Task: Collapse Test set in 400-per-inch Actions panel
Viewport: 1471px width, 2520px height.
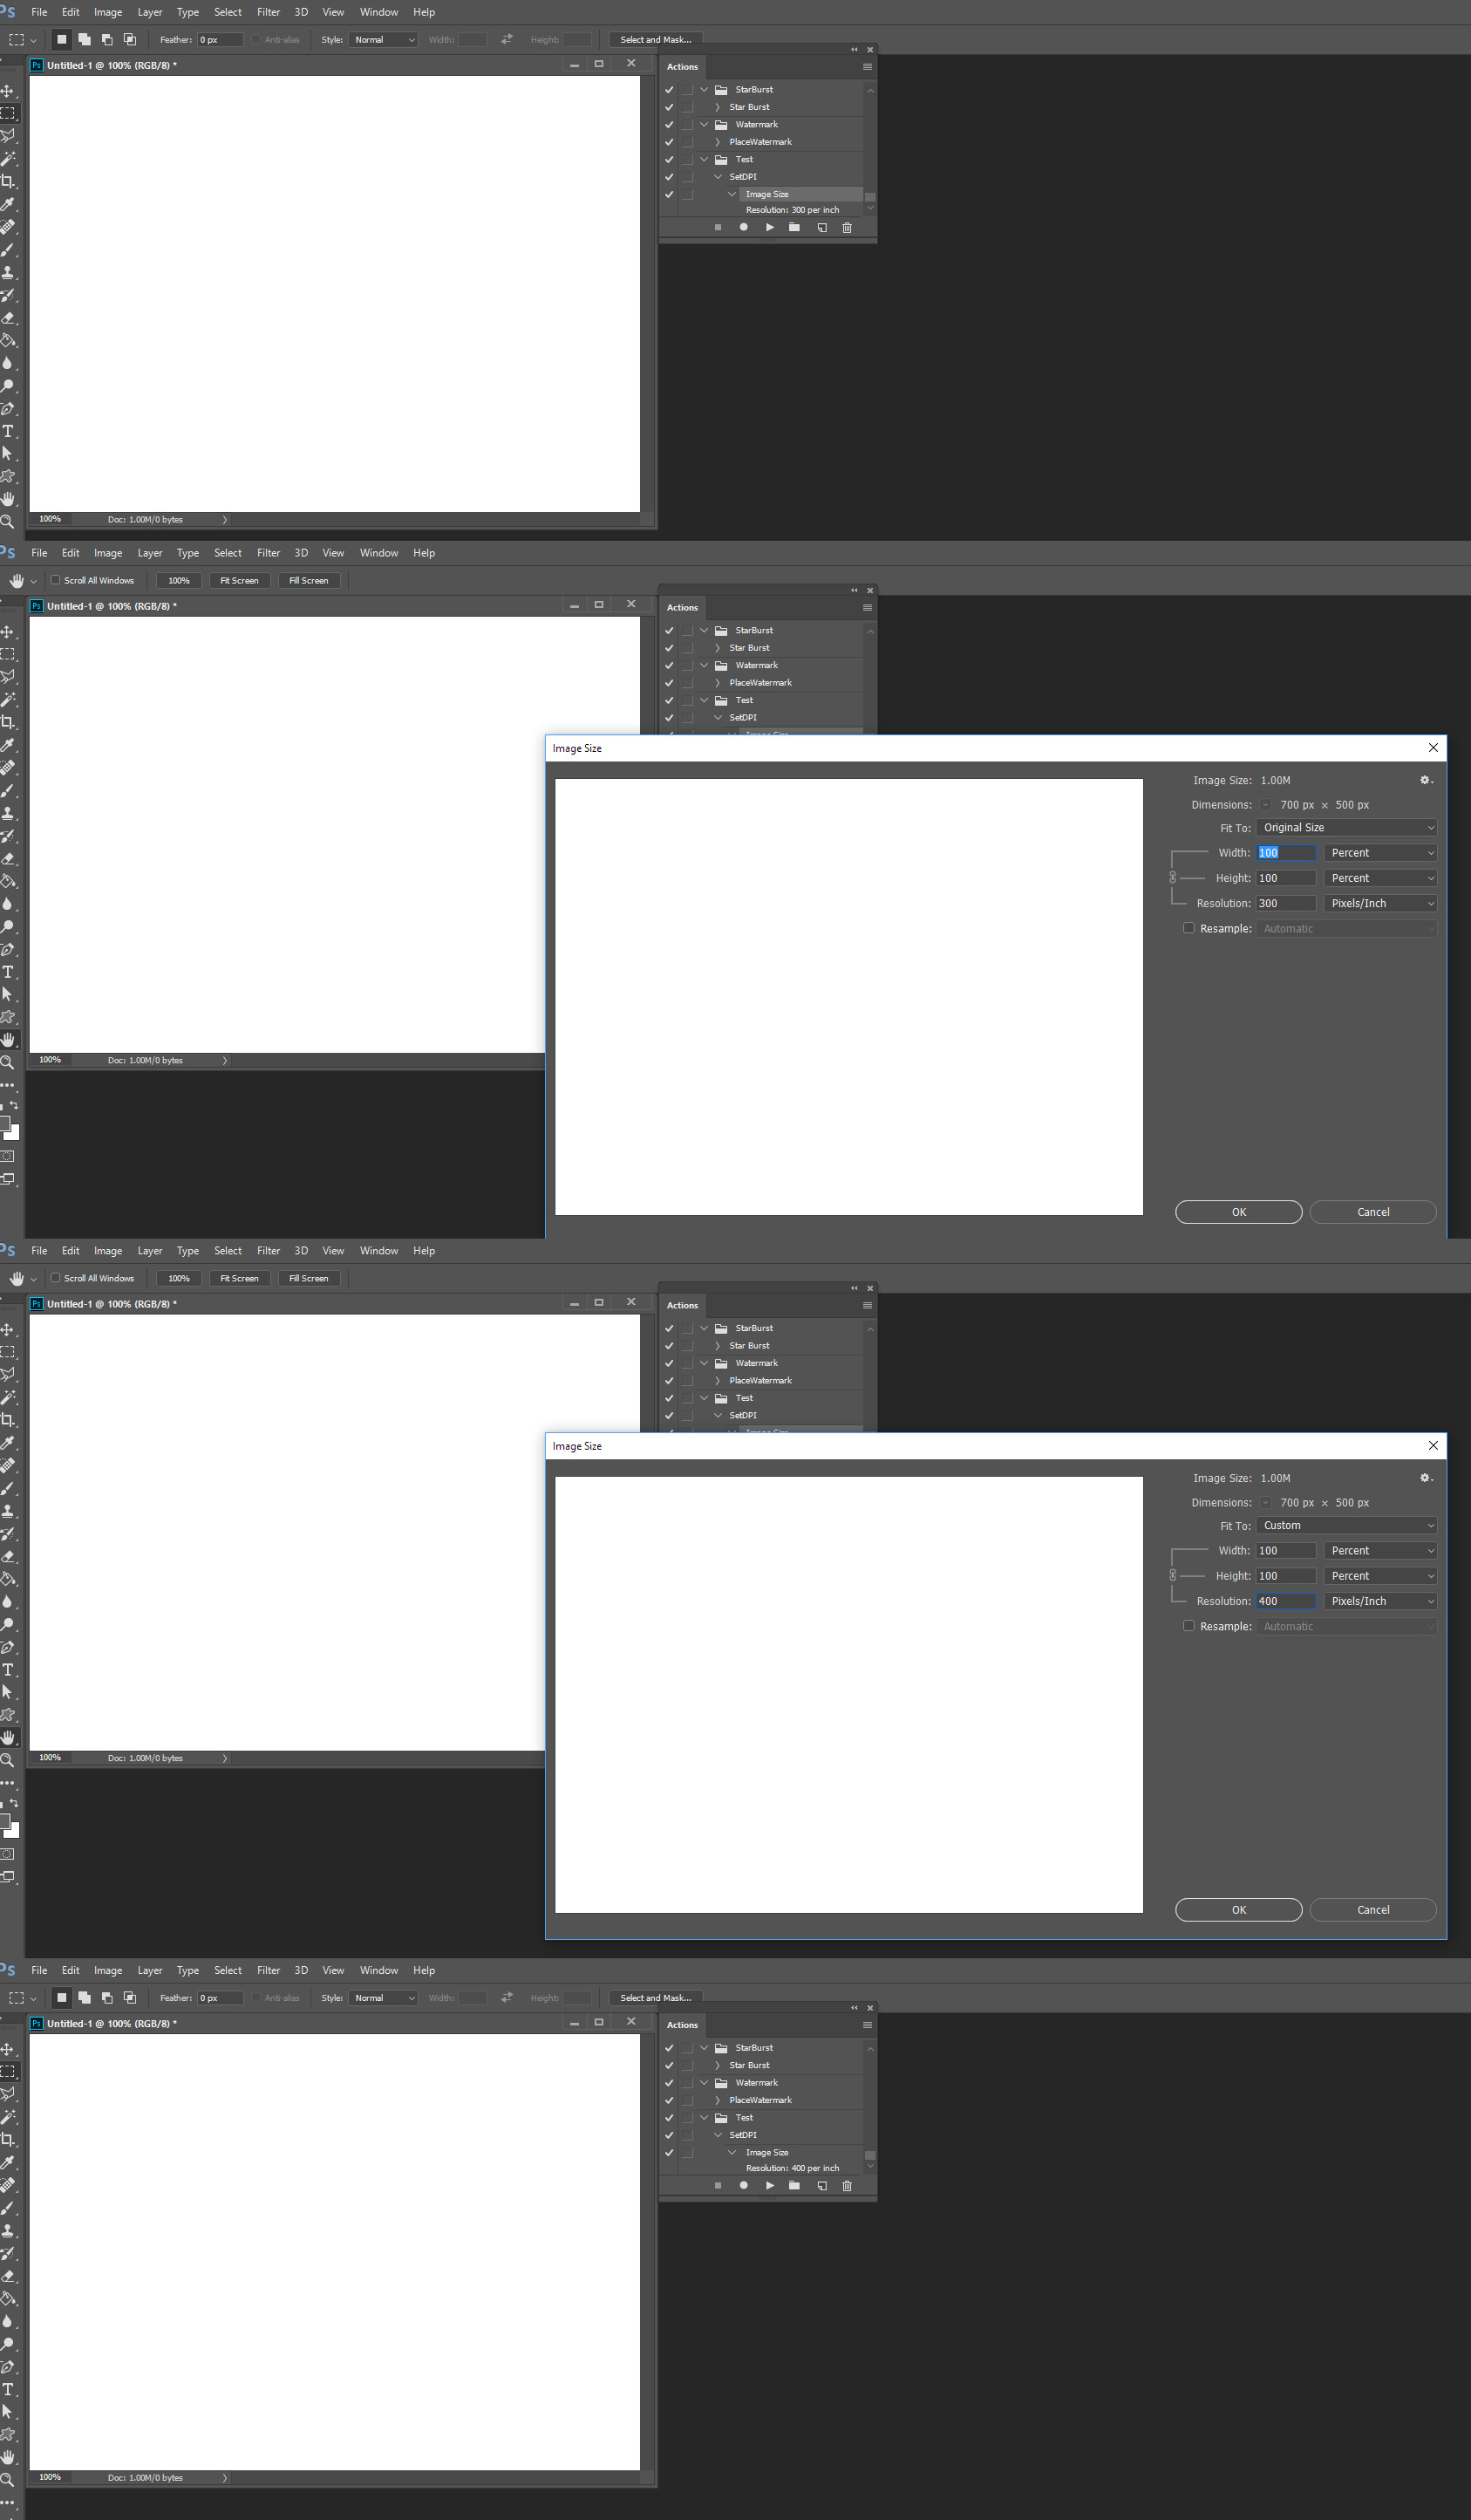Action: [x=705, y=2118]
